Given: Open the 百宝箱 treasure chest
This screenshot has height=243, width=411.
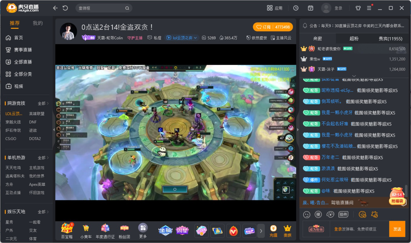Looking at the screenshot, I should (67, 231).
